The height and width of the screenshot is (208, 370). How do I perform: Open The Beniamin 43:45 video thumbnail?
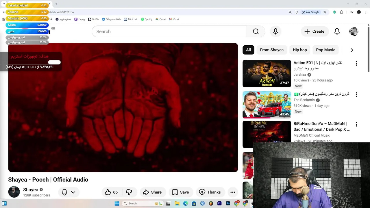coord(267,105)
